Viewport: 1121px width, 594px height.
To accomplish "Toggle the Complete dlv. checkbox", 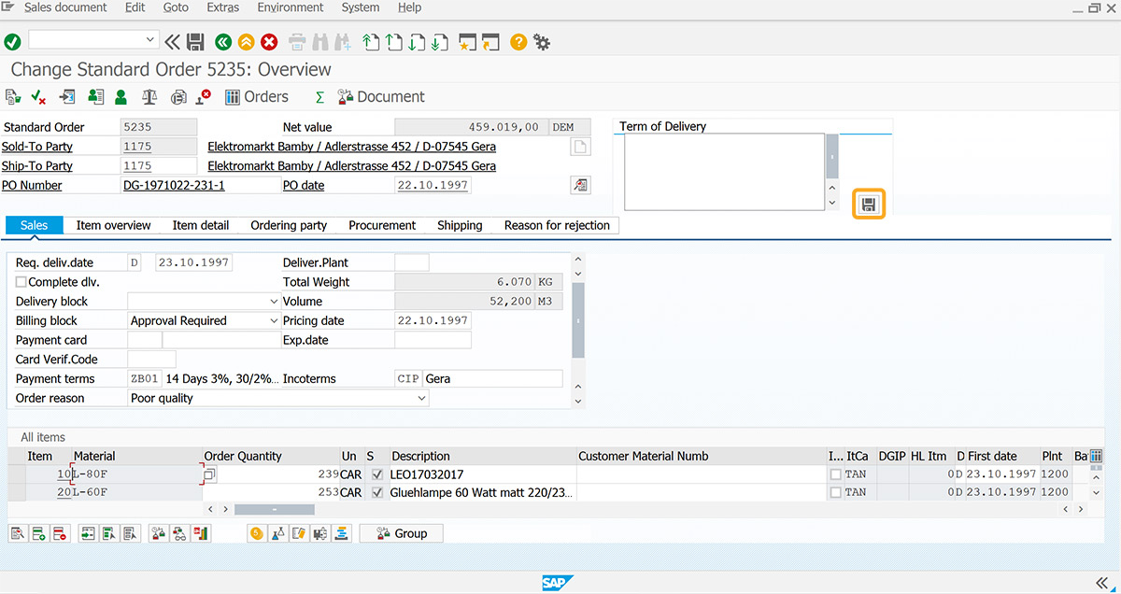I will [x=21, y=282].
